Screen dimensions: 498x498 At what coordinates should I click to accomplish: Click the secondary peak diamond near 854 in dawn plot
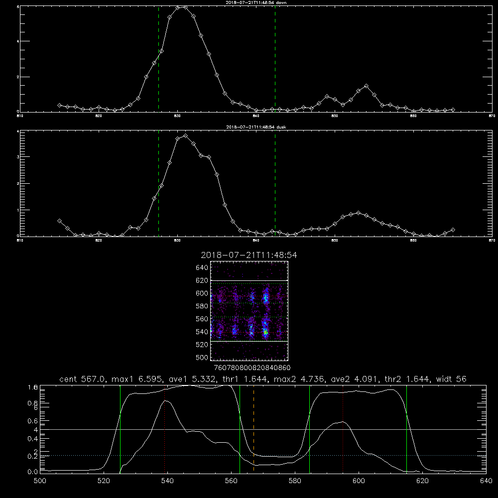tap(366, 86)
